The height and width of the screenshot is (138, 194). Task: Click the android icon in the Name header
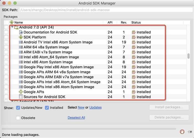click(x=12, y=22)
